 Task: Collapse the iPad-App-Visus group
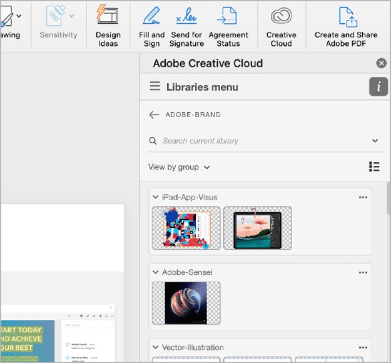[x=156, y=197]
